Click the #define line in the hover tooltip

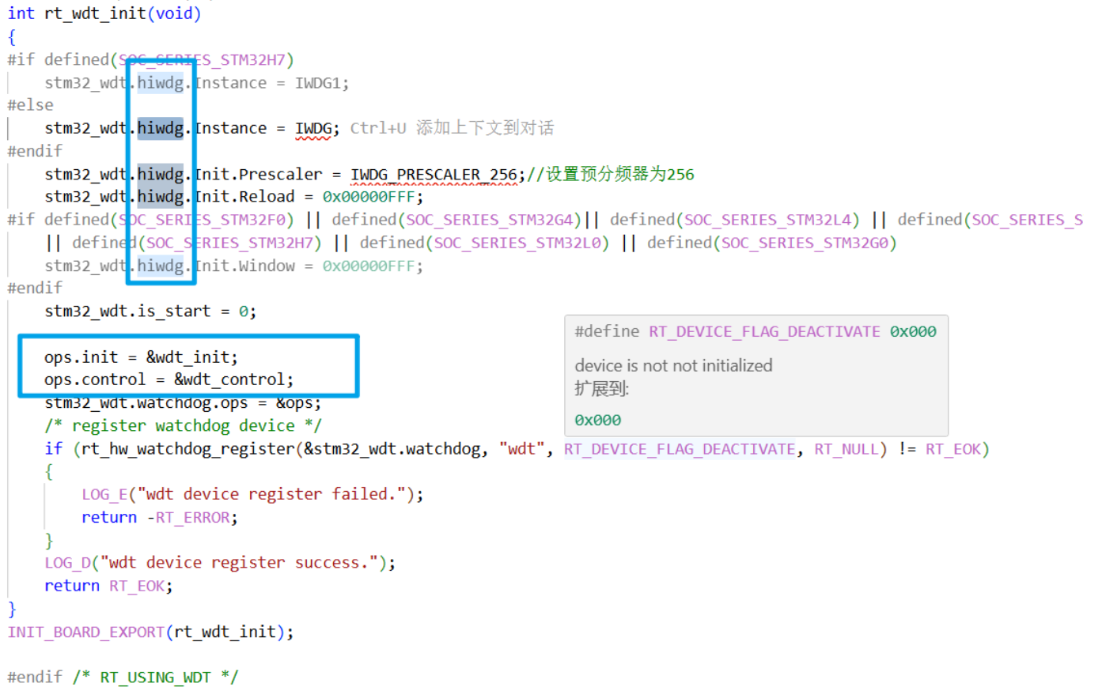[x=755, y=332]
